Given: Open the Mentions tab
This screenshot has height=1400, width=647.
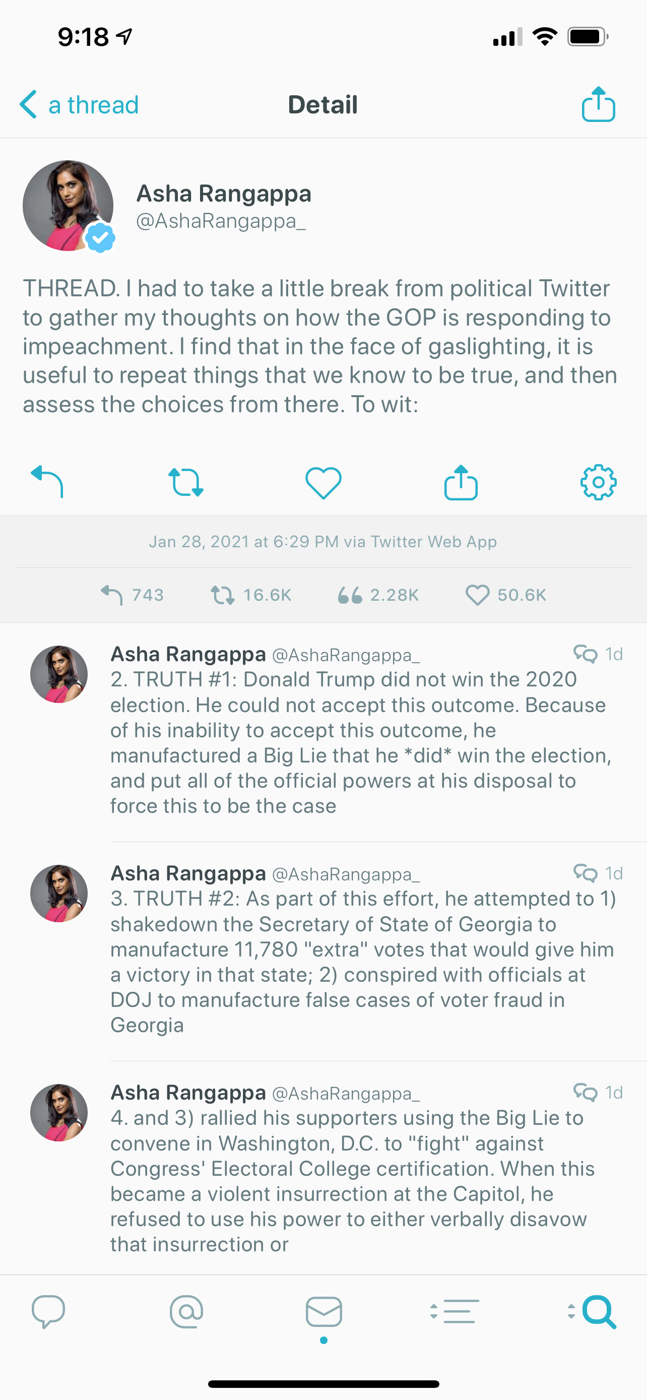Looking at the screenshot, I should [x=186, y=1312].
